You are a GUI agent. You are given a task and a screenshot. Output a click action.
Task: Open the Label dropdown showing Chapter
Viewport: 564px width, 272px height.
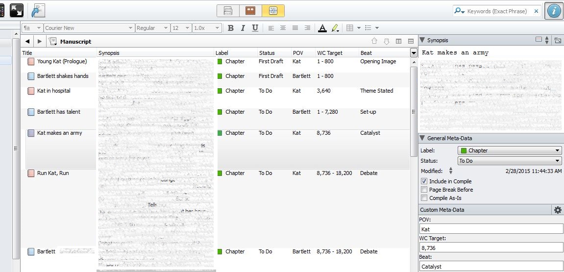point(510,150)
